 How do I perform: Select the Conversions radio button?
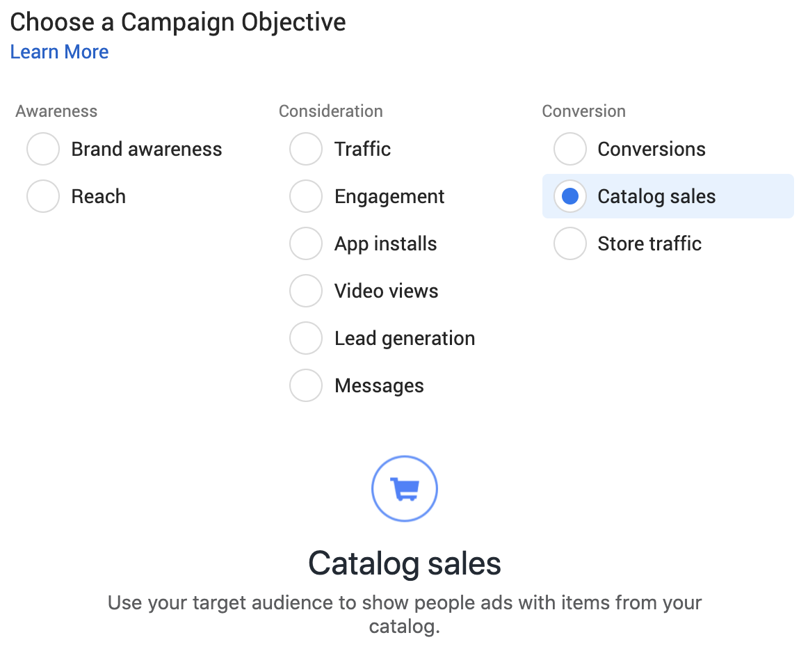(570, 149)
